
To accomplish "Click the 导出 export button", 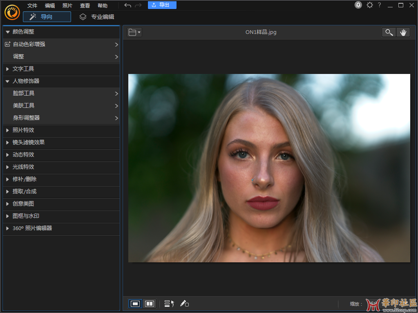I will (x=162, y=5).
